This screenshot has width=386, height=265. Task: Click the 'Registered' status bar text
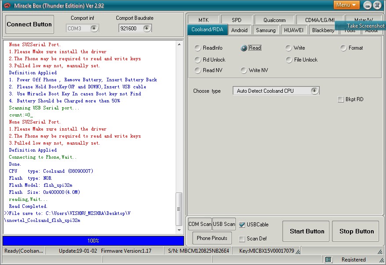[x=354, y=259]
